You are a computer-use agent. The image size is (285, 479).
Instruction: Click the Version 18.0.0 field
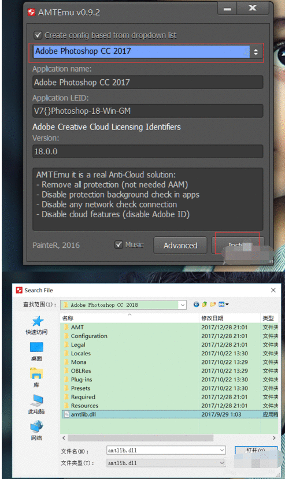click(147, 151)
